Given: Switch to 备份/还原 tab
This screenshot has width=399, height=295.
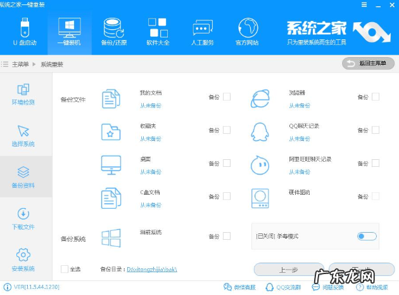Looking at the screenshot, I should coord(114,32).
